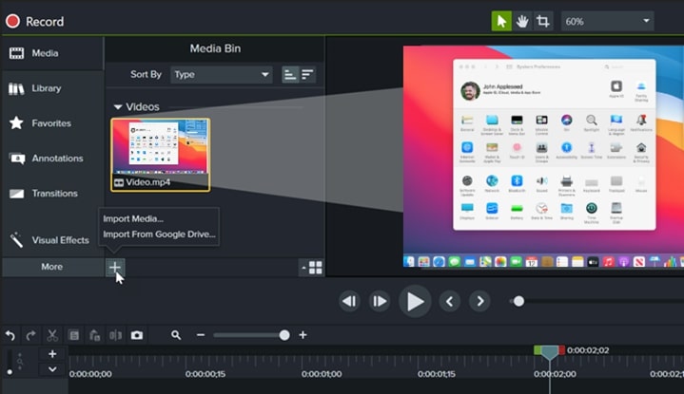Click the More button in sidebar
The image size is (684, 394).
(x=52, y=267)
